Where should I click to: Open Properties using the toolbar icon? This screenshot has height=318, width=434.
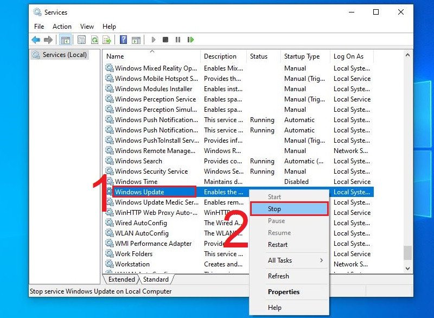point(81,39)
